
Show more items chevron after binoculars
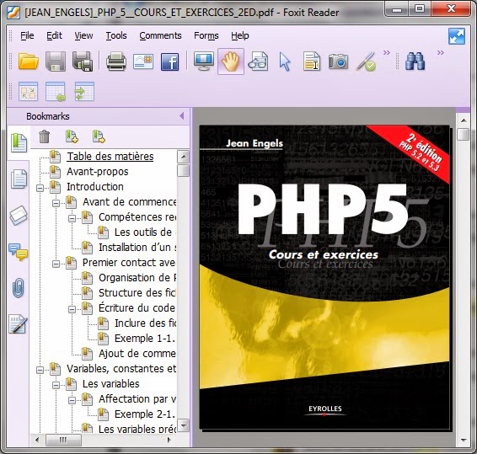click(441, 52)
